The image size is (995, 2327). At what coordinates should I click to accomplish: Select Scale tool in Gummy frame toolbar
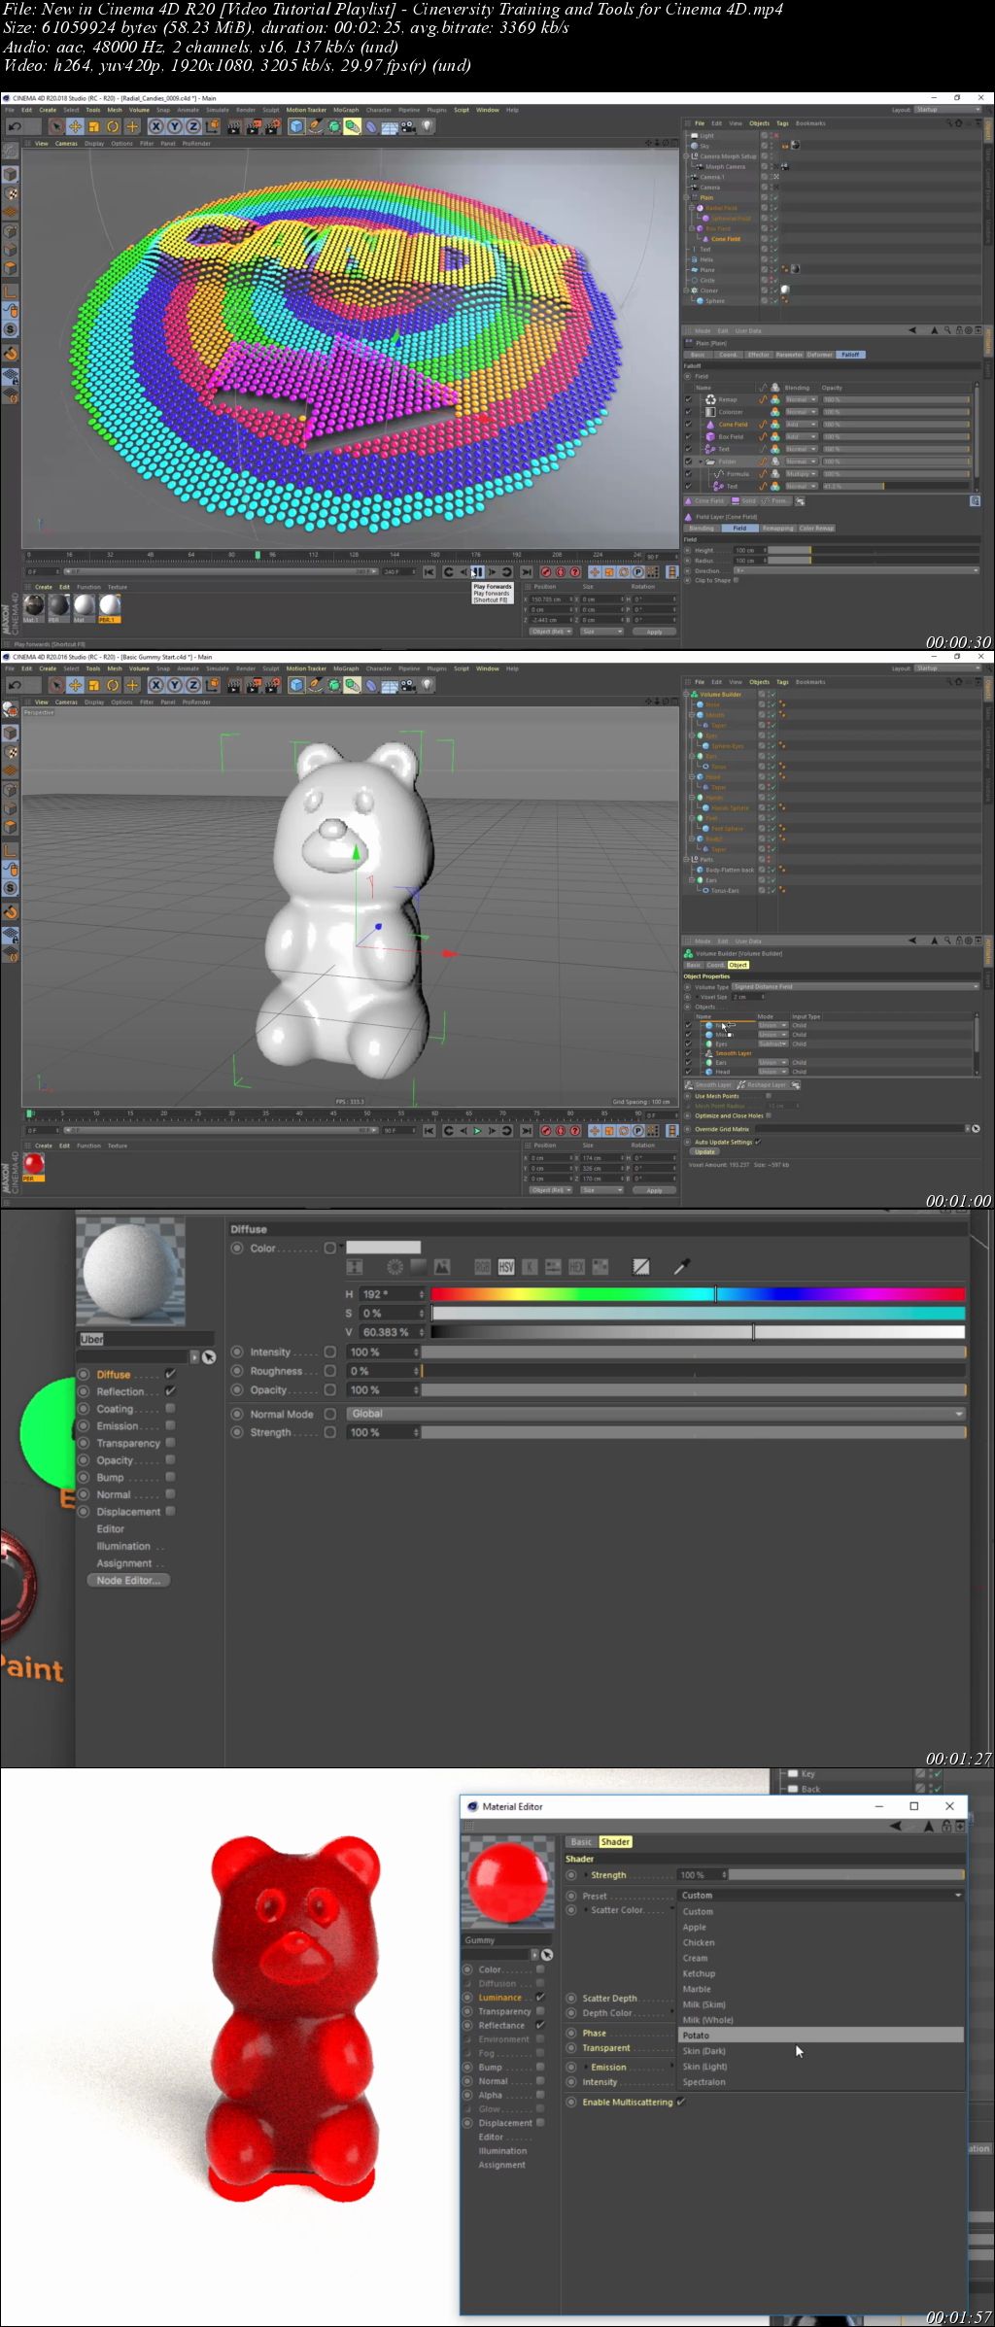click(x=94, y=685)
